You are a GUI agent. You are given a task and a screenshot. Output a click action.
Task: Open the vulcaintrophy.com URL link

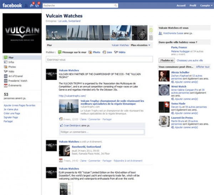point(72,96)
